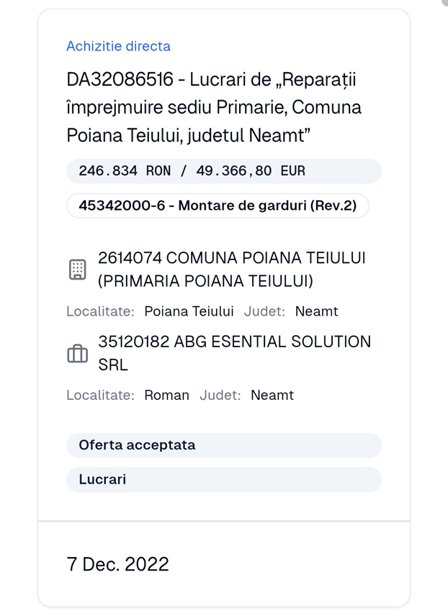
Task: Click the Rev.2 marker in the CPV badge
Action: [x=341, y=205]
